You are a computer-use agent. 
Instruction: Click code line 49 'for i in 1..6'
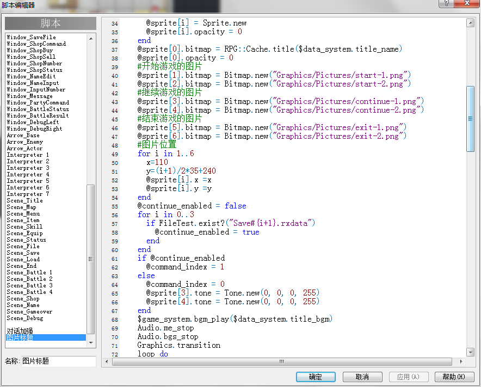[x=165, y=153]
